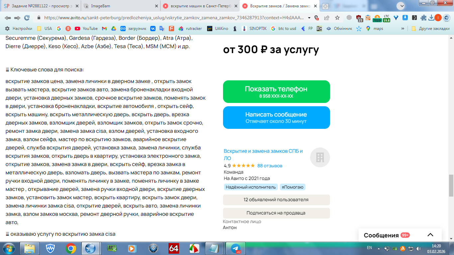Click the share page icon in address bar

click(327, 18)
